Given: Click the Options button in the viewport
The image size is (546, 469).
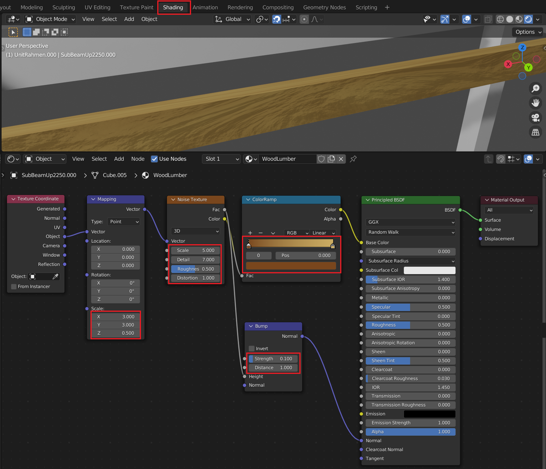Looking at the screenshot, I should [526, 32].
